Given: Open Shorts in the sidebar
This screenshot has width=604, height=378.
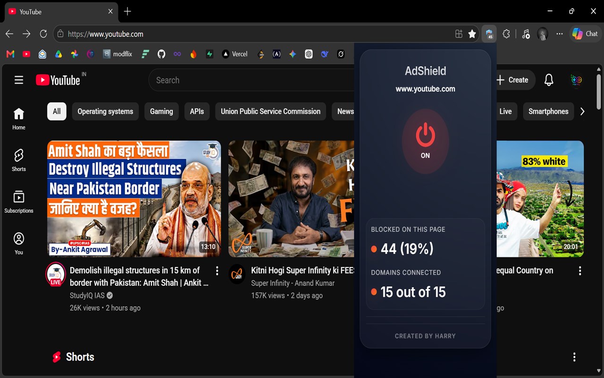Looking at the screenshot, I should click(19, 160).
